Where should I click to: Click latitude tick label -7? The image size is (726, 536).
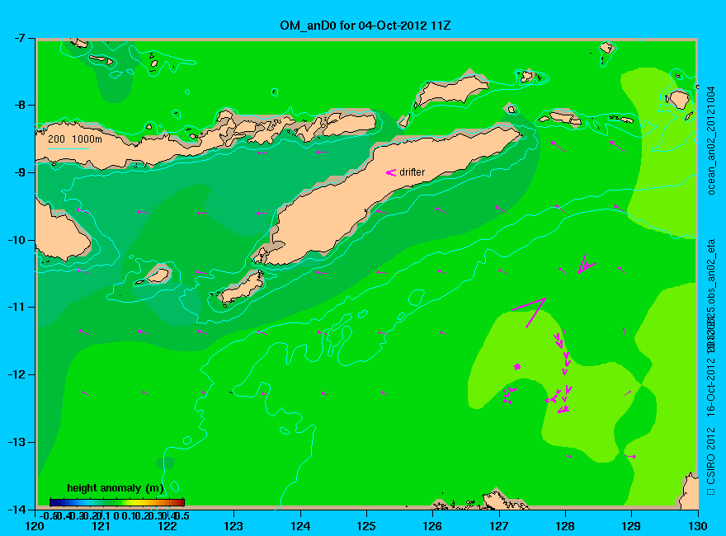click(18, 38)
